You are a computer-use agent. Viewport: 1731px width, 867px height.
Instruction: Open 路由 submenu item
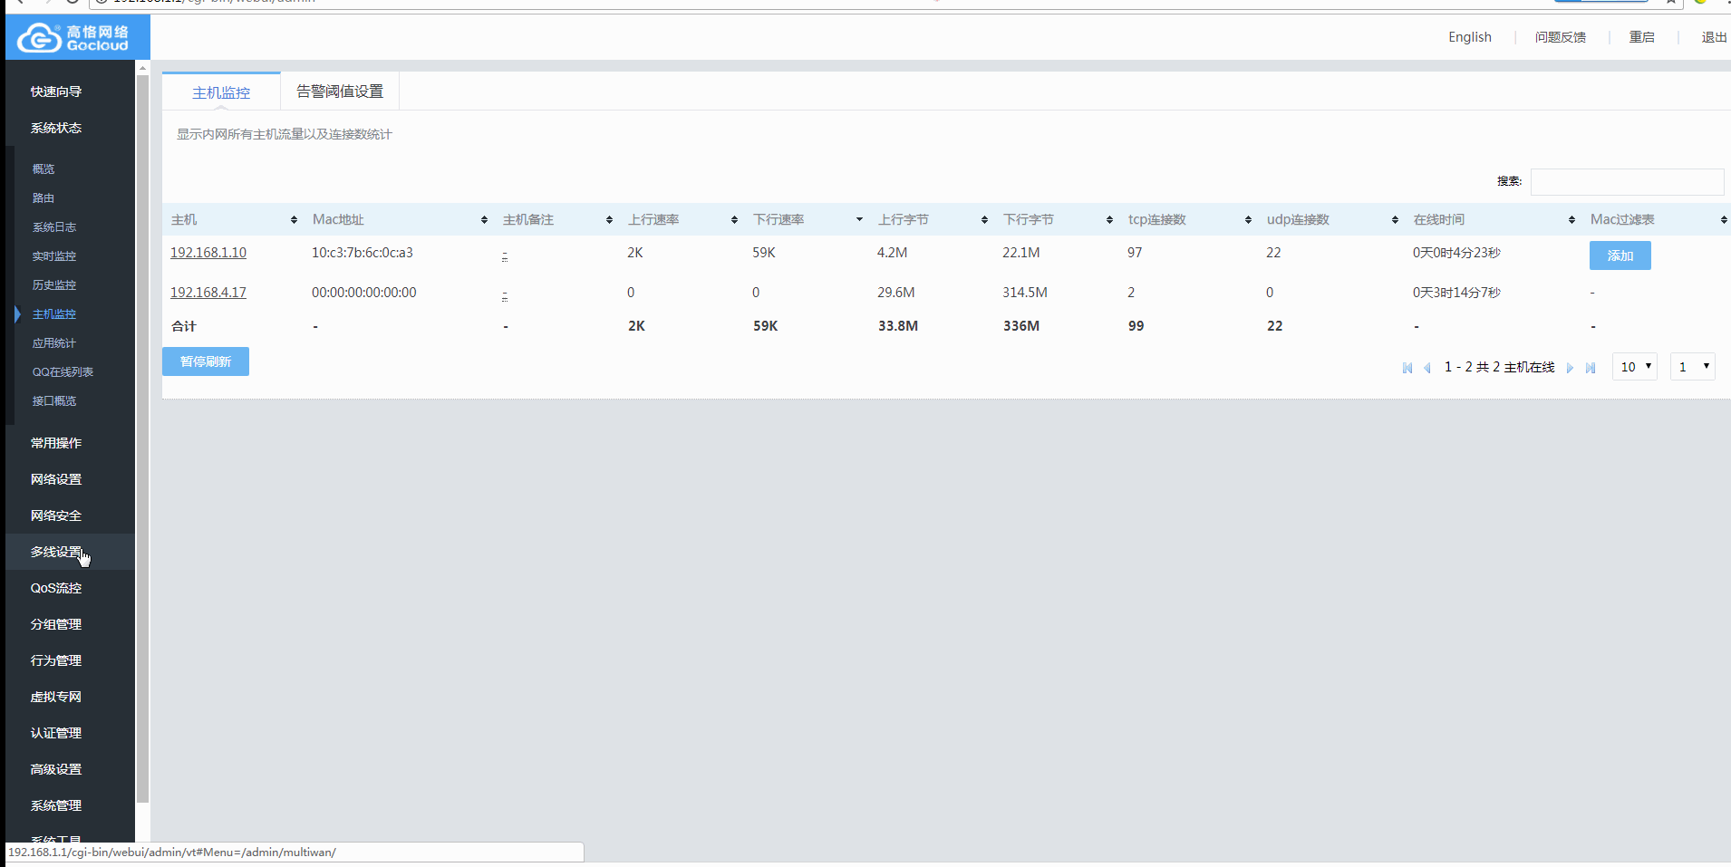pos(44,198)
